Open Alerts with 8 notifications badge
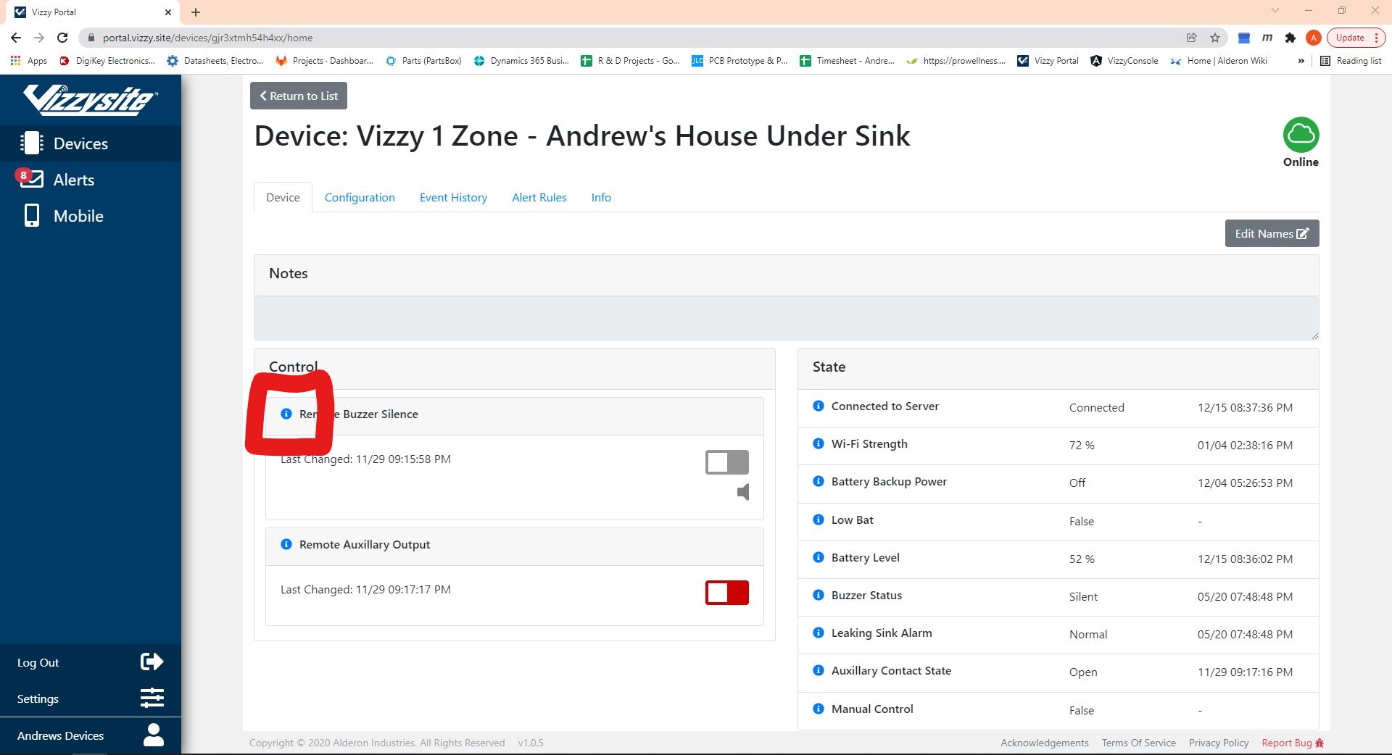Viewport: 1392px width, 755px height. (x=91, y=180)
